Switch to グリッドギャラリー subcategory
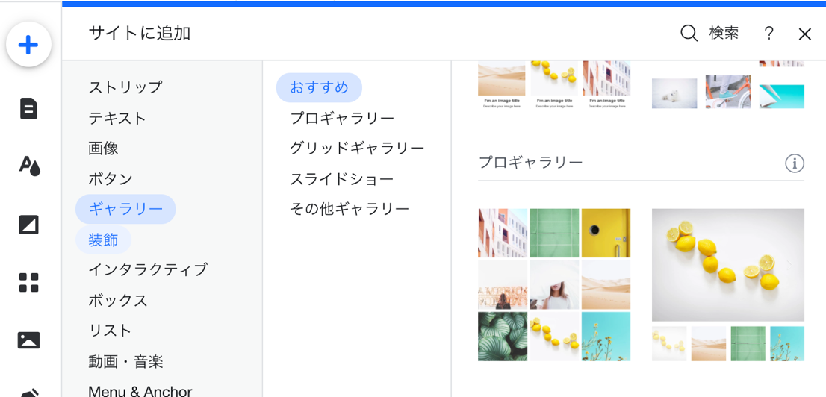This screenshot has width=826, height=397. (357, 149)
